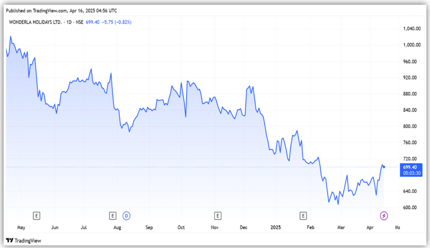Click the current price dot on chart line
Image resolution: width=430 pixels, height=248 pixels.
click(x=384, y=167)
